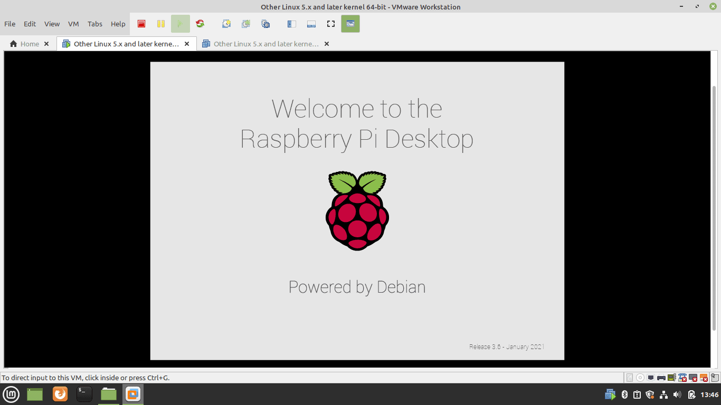
Task: Click the sound card status icon
Action: click(x=672, y=378)
